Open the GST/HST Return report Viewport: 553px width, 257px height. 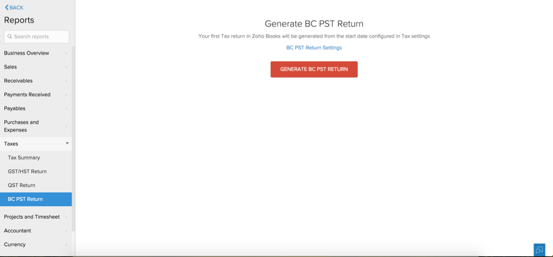coord(27,171)
